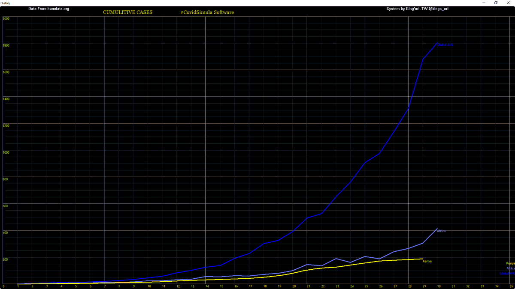Click the '35' x-axis day label

(511, 286)
